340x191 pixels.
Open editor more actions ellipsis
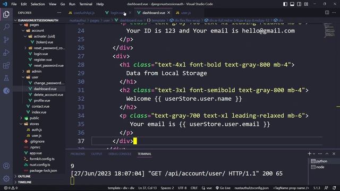pyautogui.click(x=334, y=13)
